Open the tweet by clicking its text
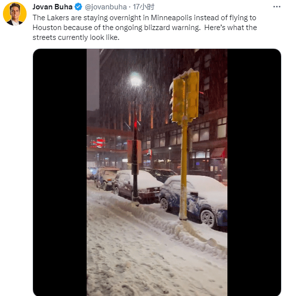Image resolution: width=285 pixels, height=296 pixels. pos(145,28)
